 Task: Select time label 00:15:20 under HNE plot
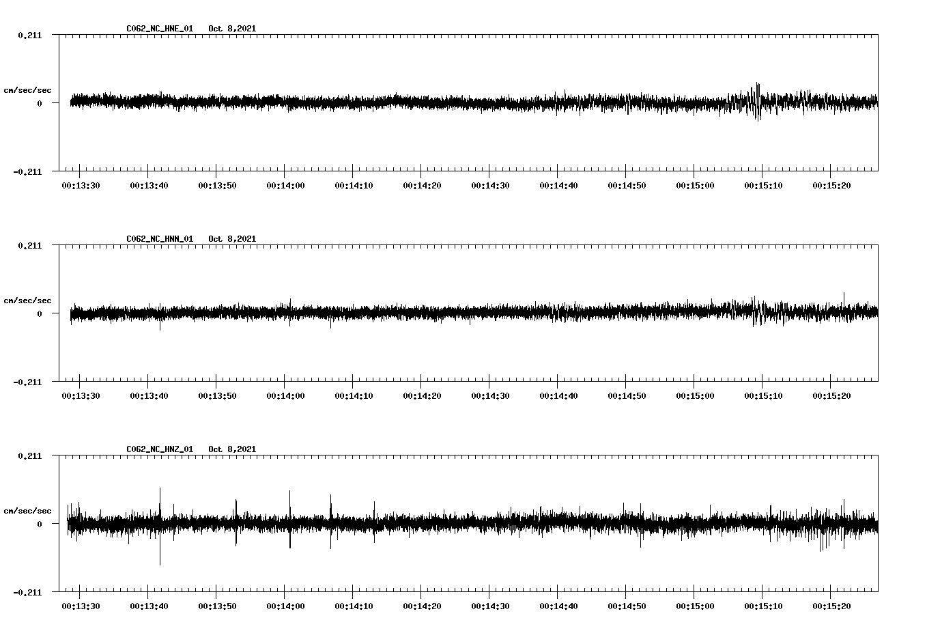pyautogui.click(x=831, y=186)
